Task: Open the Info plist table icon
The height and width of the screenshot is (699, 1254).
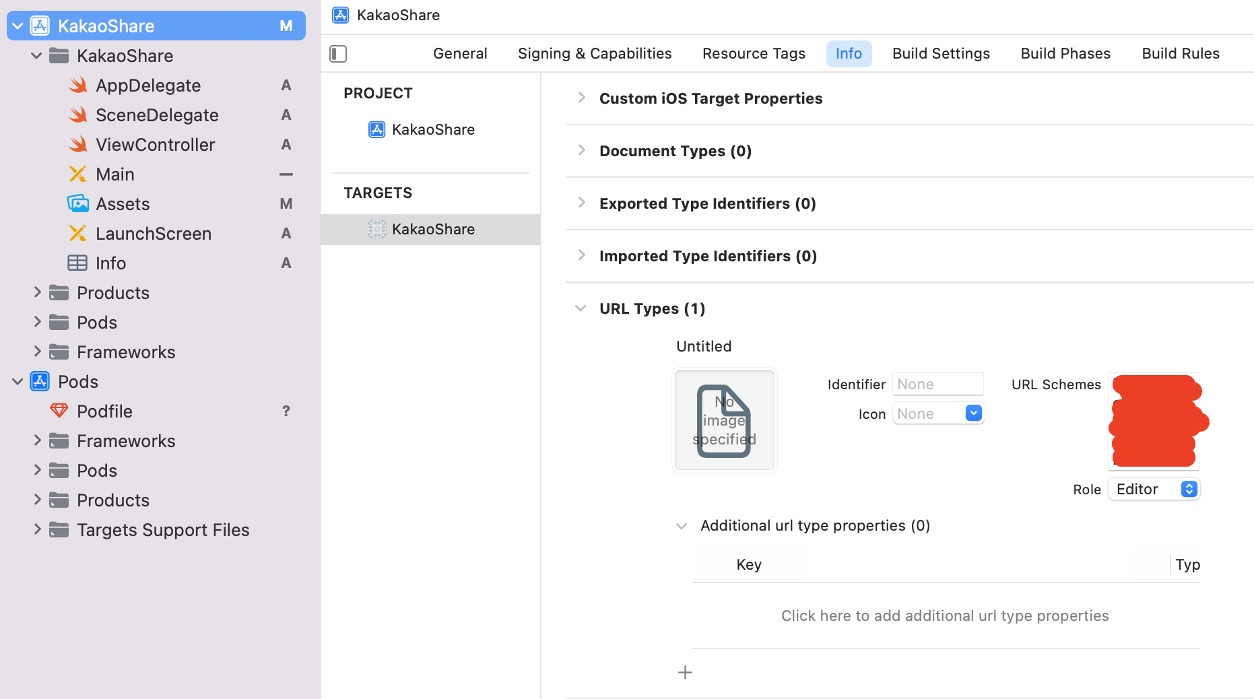Action: coord(77,263)
